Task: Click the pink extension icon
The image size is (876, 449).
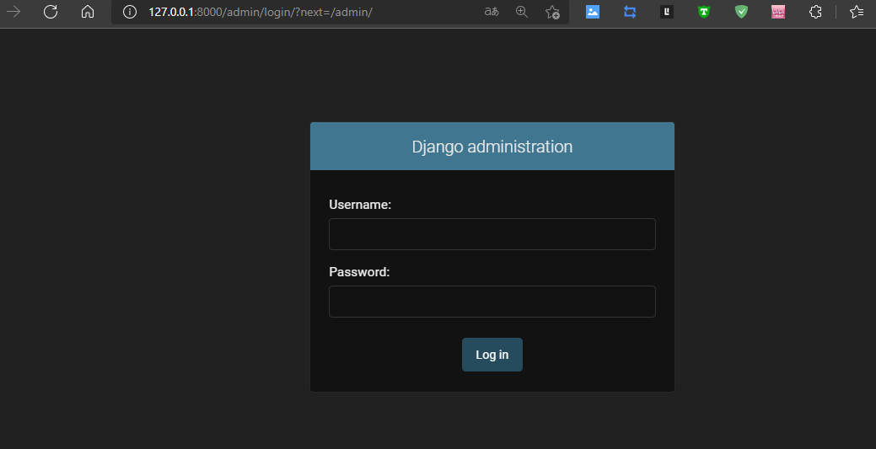Action: 778,12
